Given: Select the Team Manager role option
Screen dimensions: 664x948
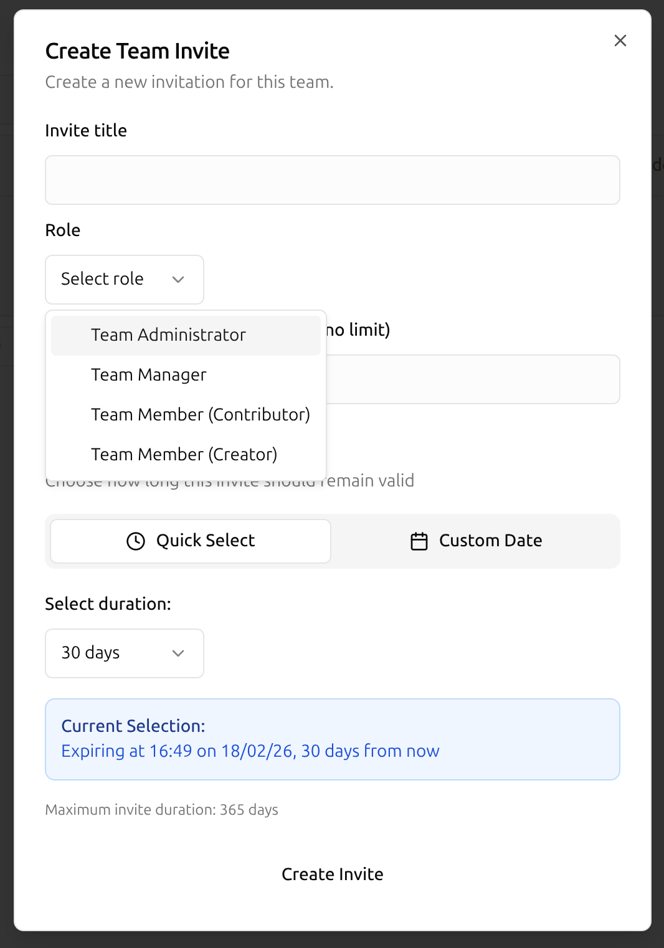Looking at the screenshot, I should 148,375.
